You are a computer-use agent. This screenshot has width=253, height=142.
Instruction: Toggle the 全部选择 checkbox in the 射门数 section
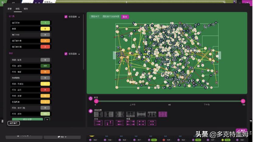(66, 17)
